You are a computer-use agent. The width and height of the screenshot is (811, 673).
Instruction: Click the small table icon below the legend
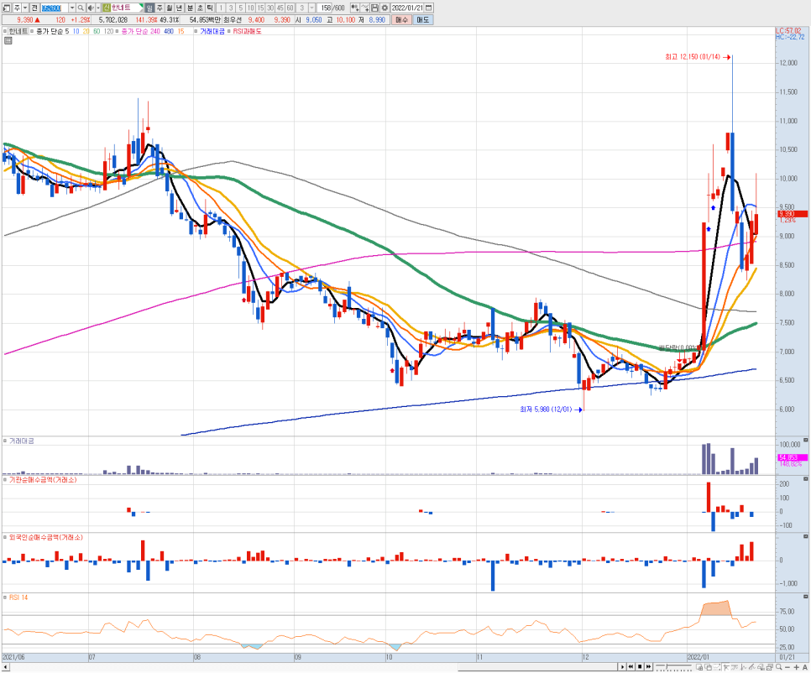click(x=8, y=41)
